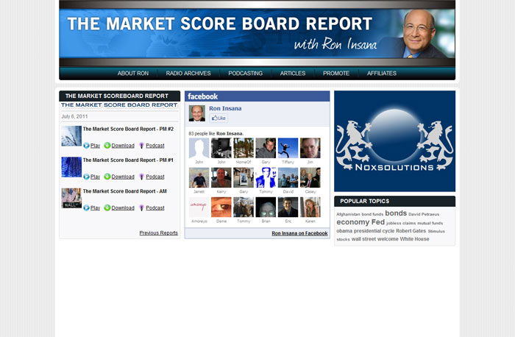Click the Podcast icon for PM #1 report

pyautogui.click(x=141, y=177)
